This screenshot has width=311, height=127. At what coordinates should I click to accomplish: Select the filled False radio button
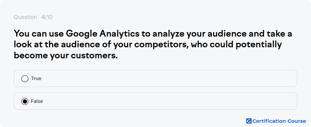[25, 101]
